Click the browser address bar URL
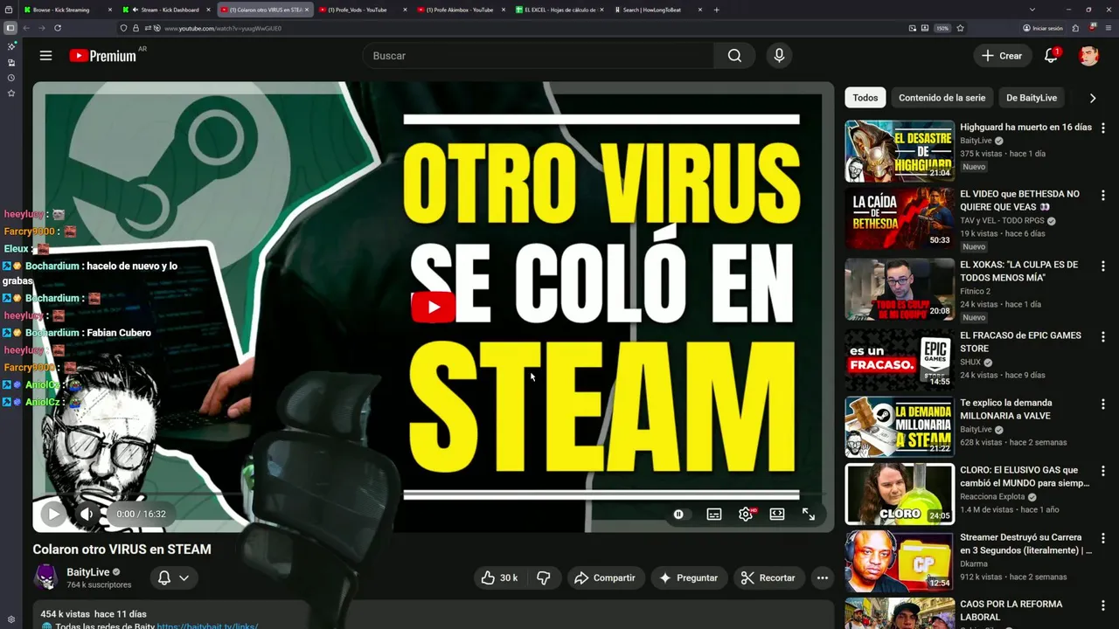Image resolution: width=1119 pixels, height=629 pixels. point(223,28)
